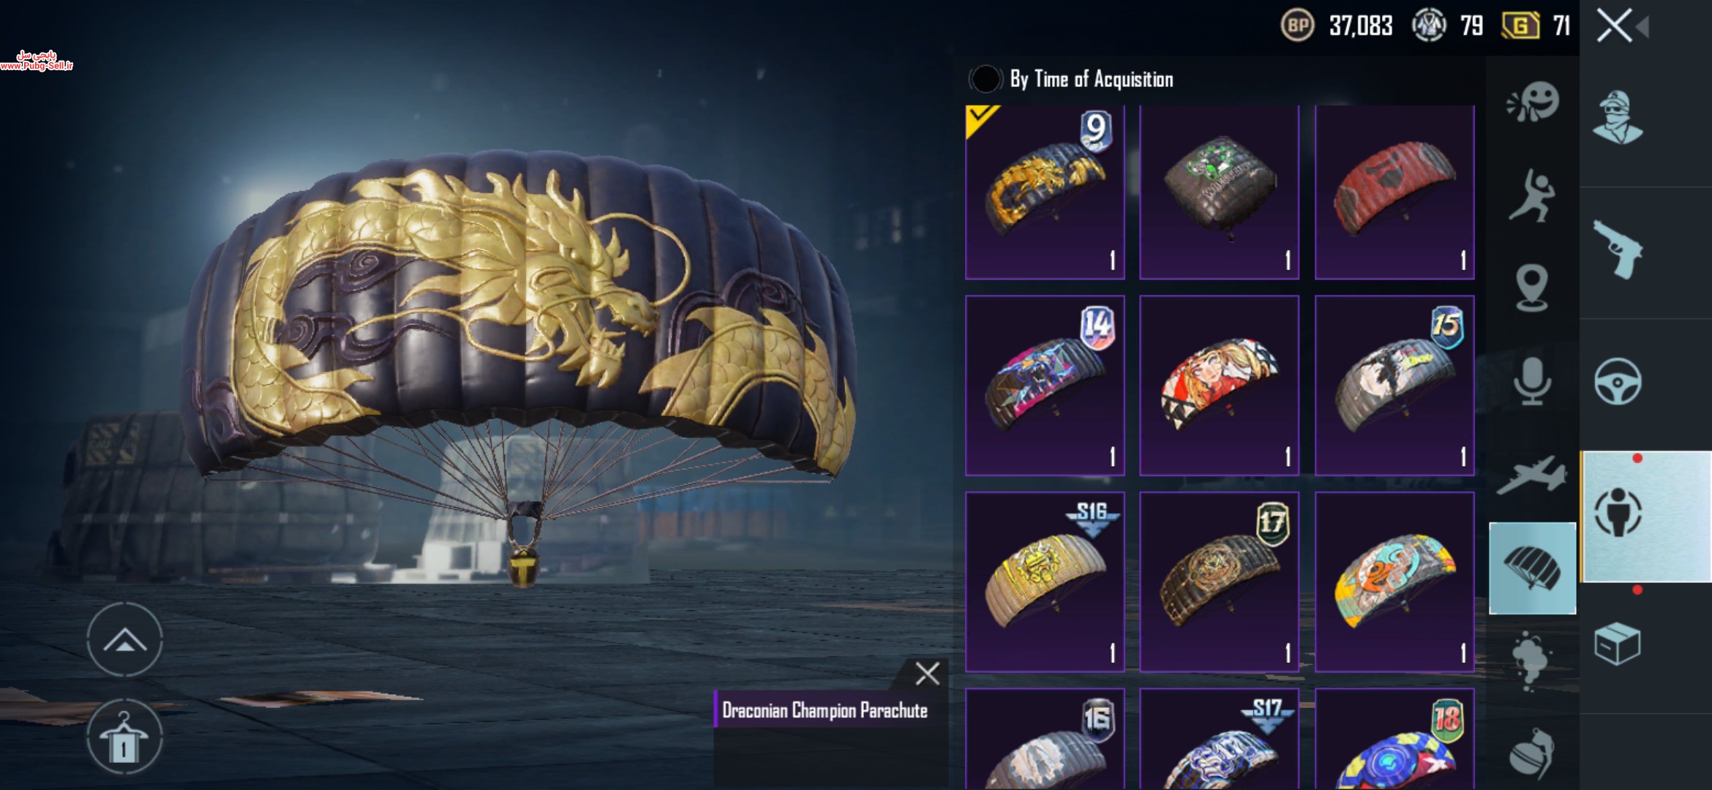Select the microphone voice pack icon
This screenshot has width=1712, height=790.
click(1531, 381)
